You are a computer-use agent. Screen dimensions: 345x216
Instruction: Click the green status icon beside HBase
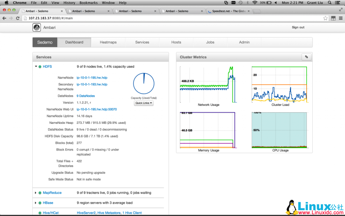[40, 203]
